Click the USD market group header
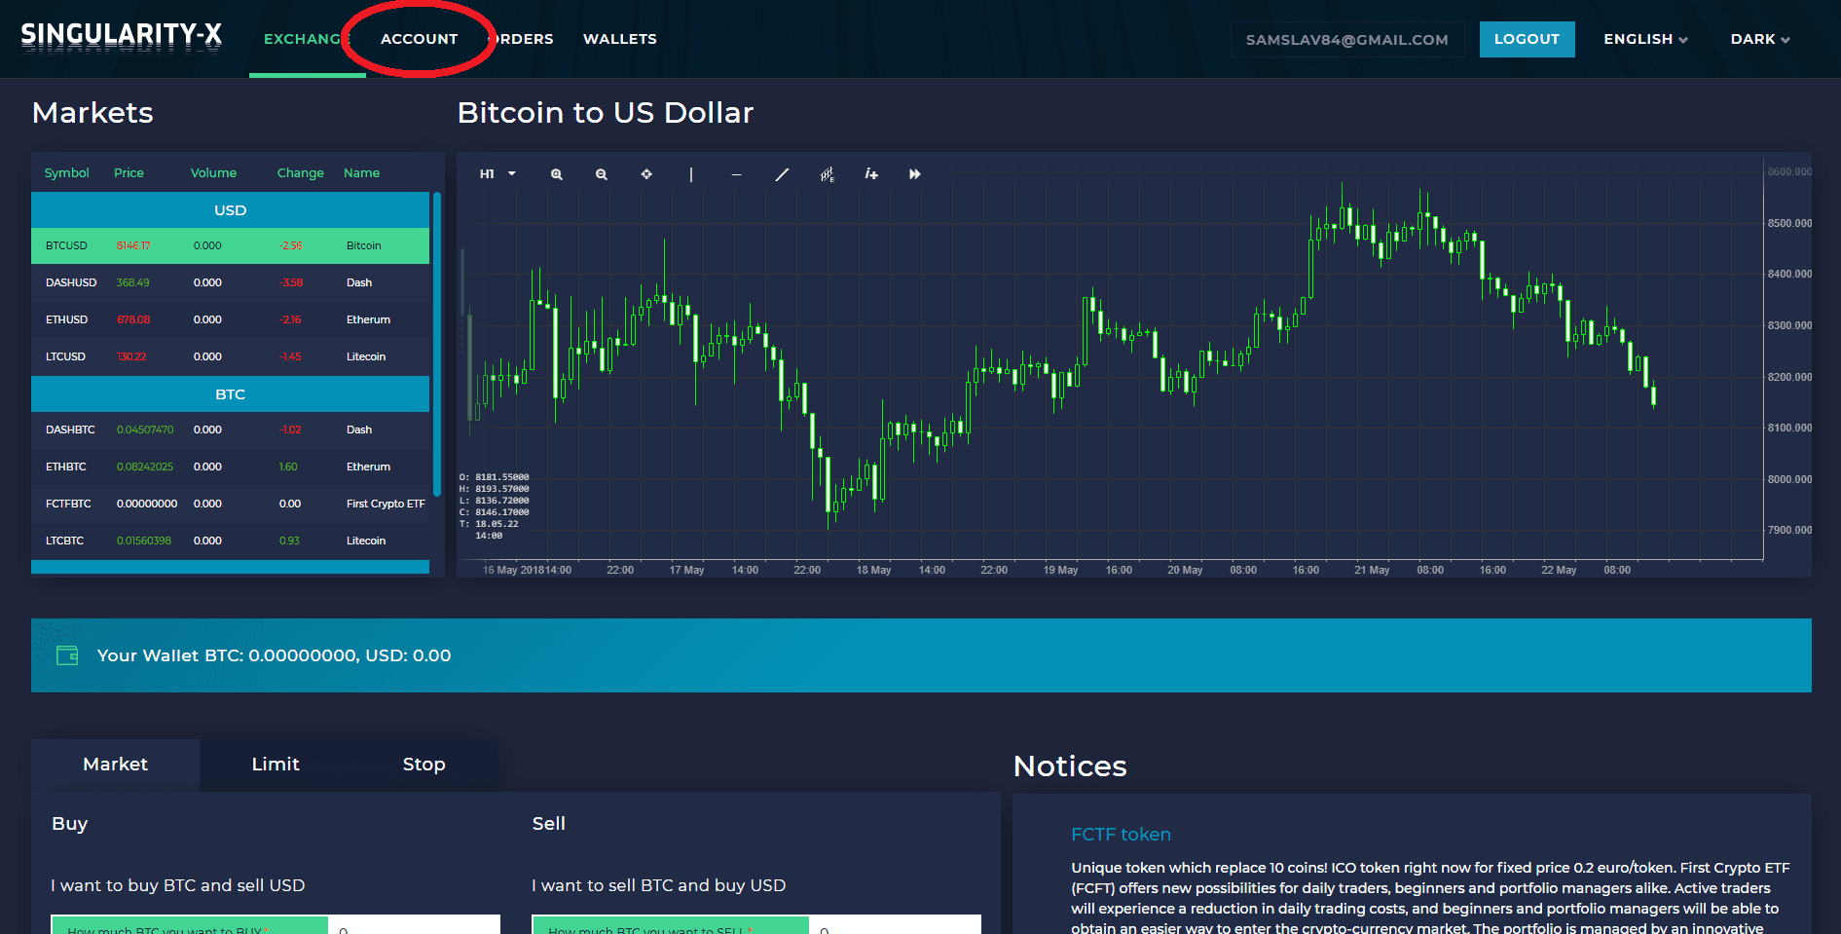Viewport: 1841px width, 934px height. coord(230,210)
